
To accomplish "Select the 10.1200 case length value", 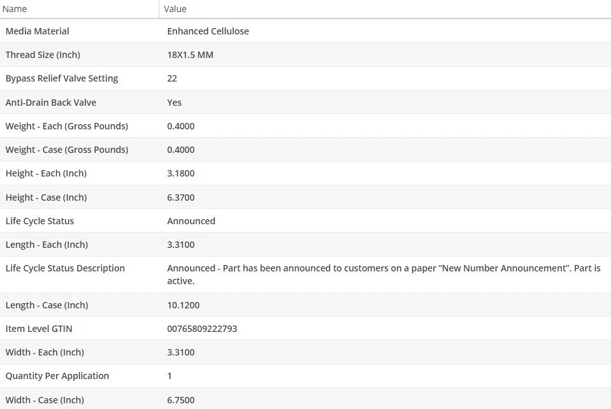I will [183, 305].
